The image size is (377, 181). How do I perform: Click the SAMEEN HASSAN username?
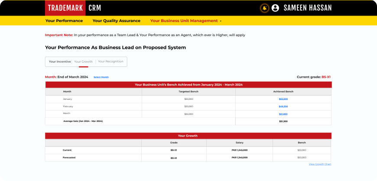[x=307, y=8]
